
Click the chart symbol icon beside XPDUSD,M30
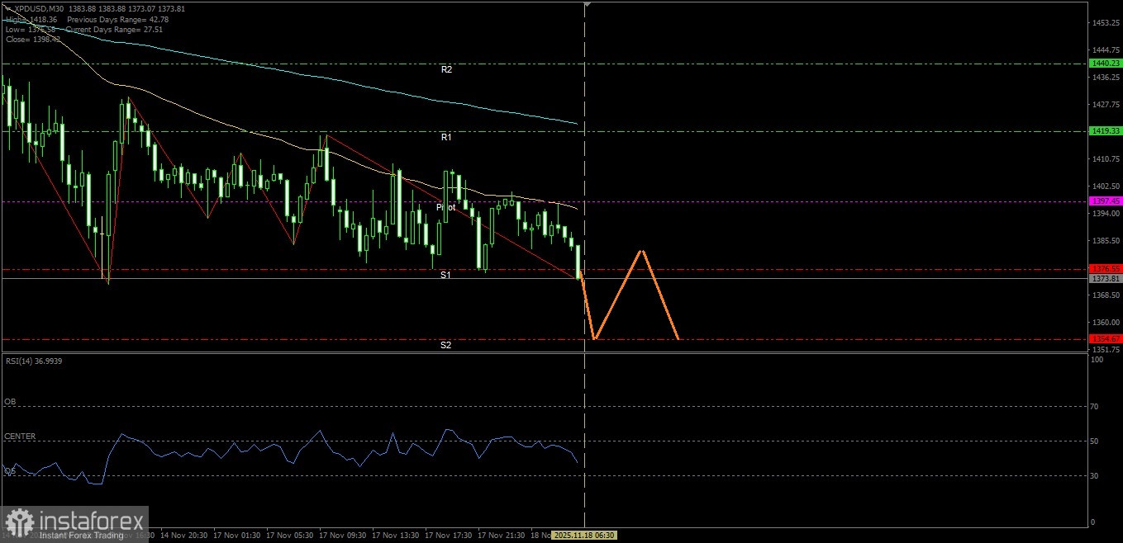click(7, 8)
